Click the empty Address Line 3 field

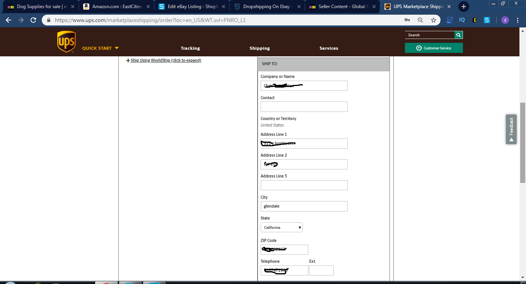pos(304,185)
